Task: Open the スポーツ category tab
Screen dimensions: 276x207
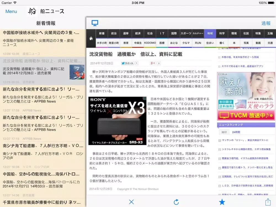Action: tap(186, 33)
